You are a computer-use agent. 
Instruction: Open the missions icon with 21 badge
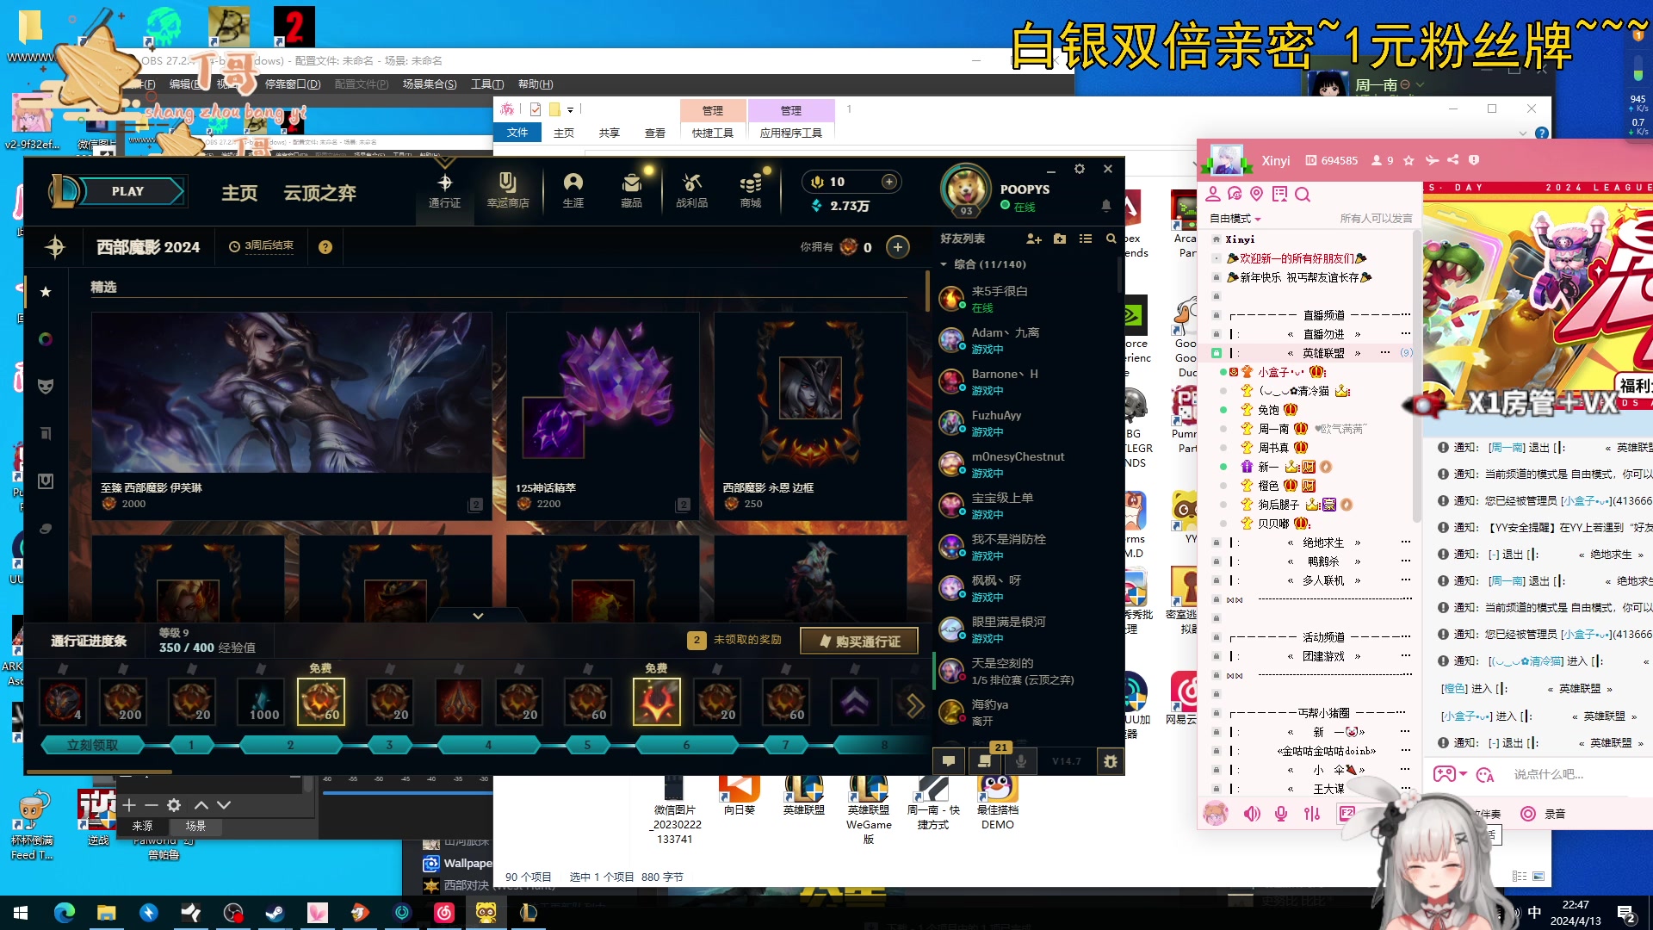click(984, 761)
